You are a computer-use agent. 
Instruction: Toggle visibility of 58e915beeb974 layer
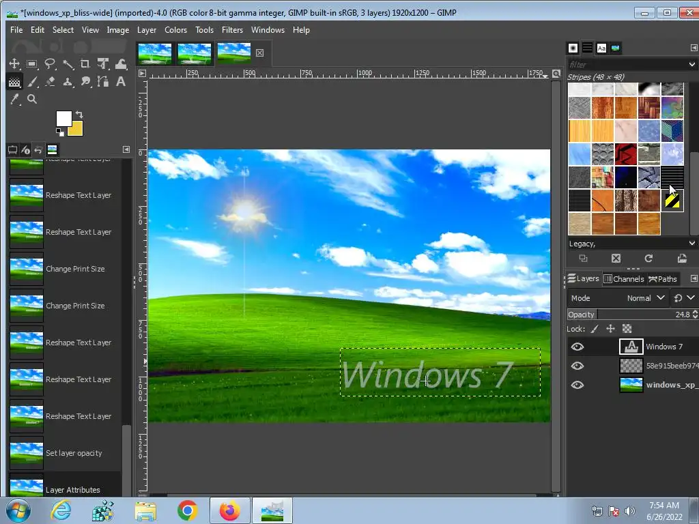click(x=577, y=366)
